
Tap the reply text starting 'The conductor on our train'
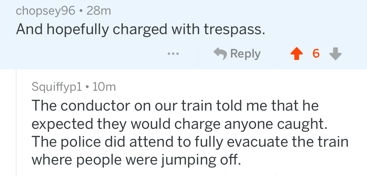point(175,106)
